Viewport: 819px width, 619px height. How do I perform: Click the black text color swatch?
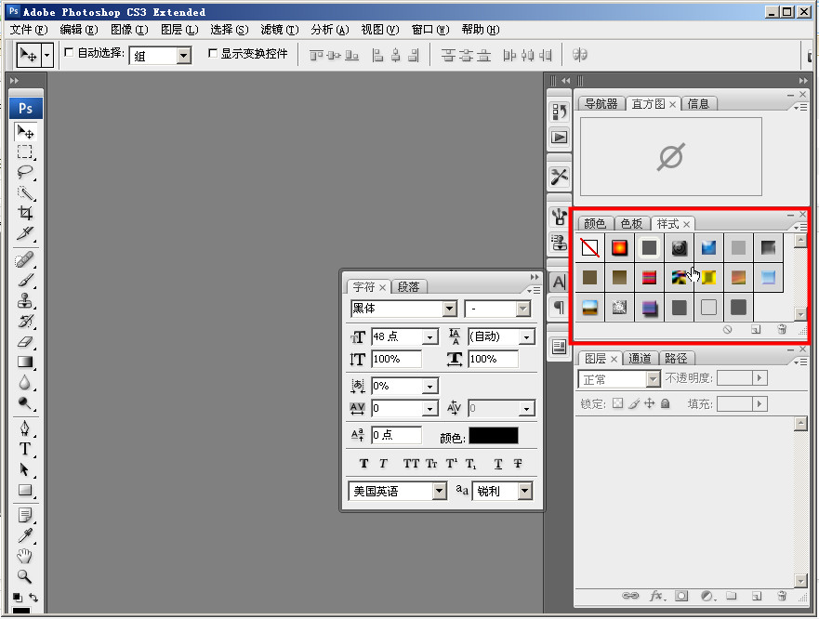pos(493,435)
